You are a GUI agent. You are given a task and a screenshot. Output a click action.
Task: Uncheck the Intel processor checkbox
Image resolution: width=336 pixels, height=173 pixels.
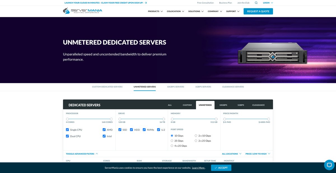click(104, 136)
